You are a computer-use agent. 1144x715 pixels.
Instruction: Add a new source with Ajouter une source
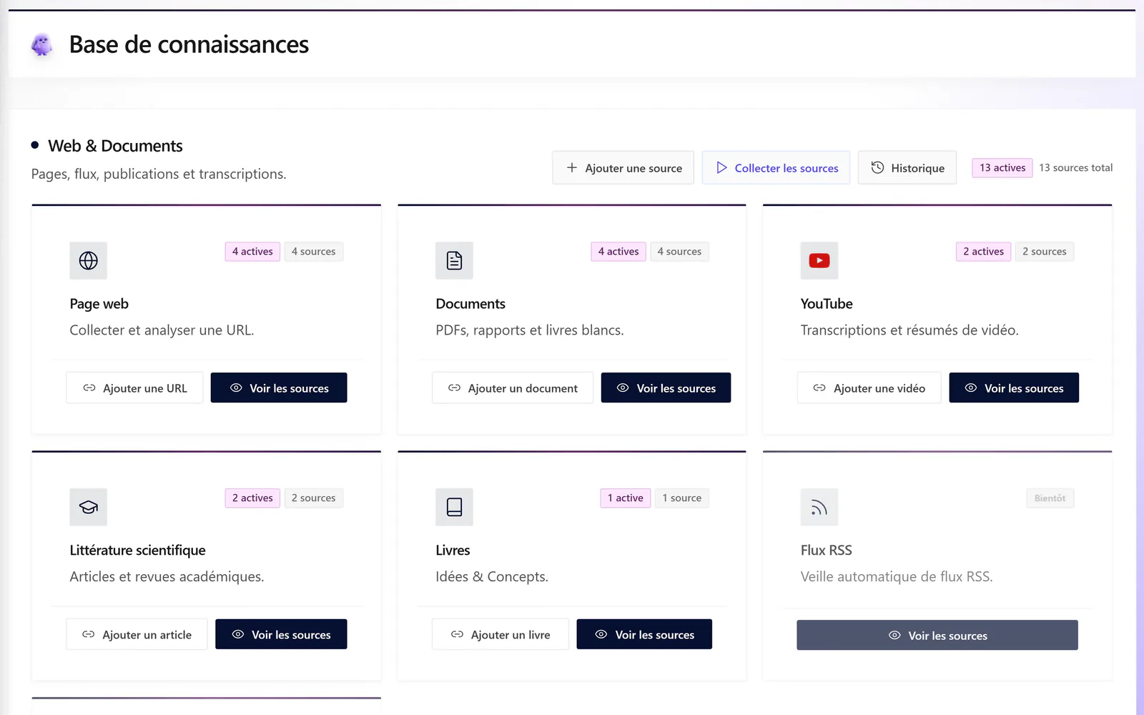coord(623,168)
